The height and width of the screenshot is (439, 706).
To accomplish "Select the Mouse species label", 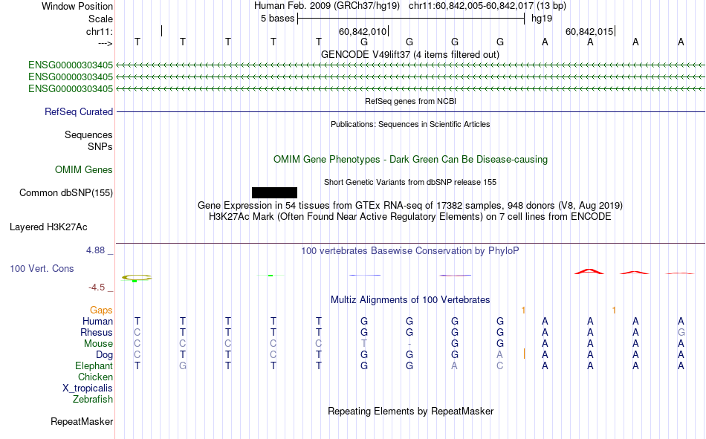I will tap(98, 343).
